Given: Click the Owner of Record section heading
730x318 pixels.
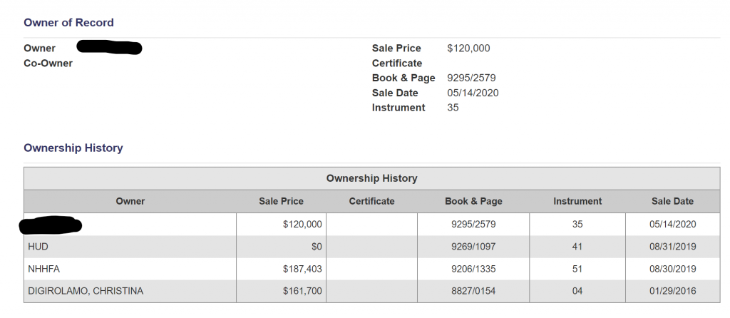Looking at the screenshot, I should click(68, 23).
